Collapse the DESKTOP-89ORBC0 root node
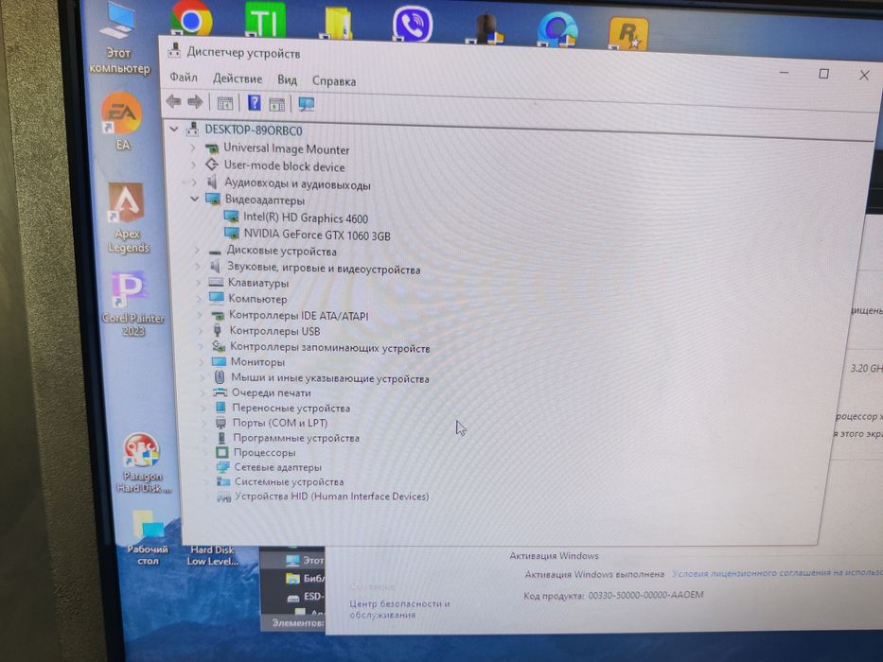 point(174,129)
